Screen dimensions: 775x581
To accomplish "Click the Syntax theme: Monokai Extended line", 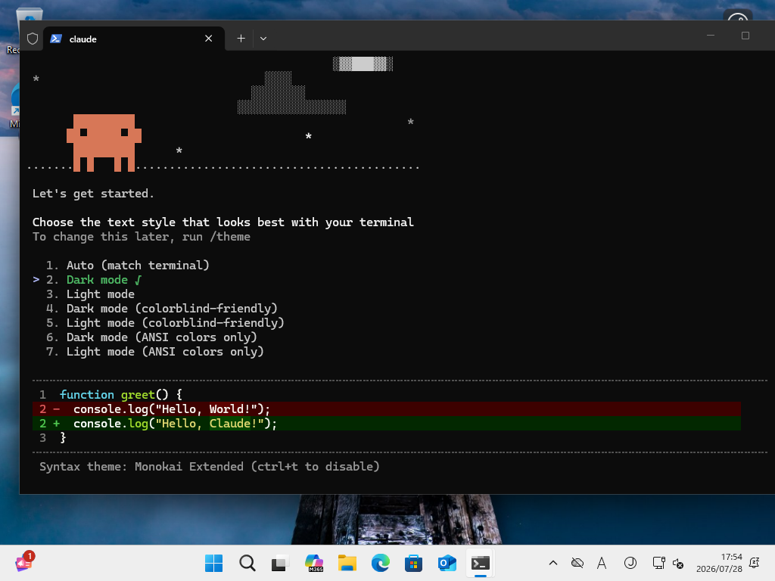I will coord(210,466).
